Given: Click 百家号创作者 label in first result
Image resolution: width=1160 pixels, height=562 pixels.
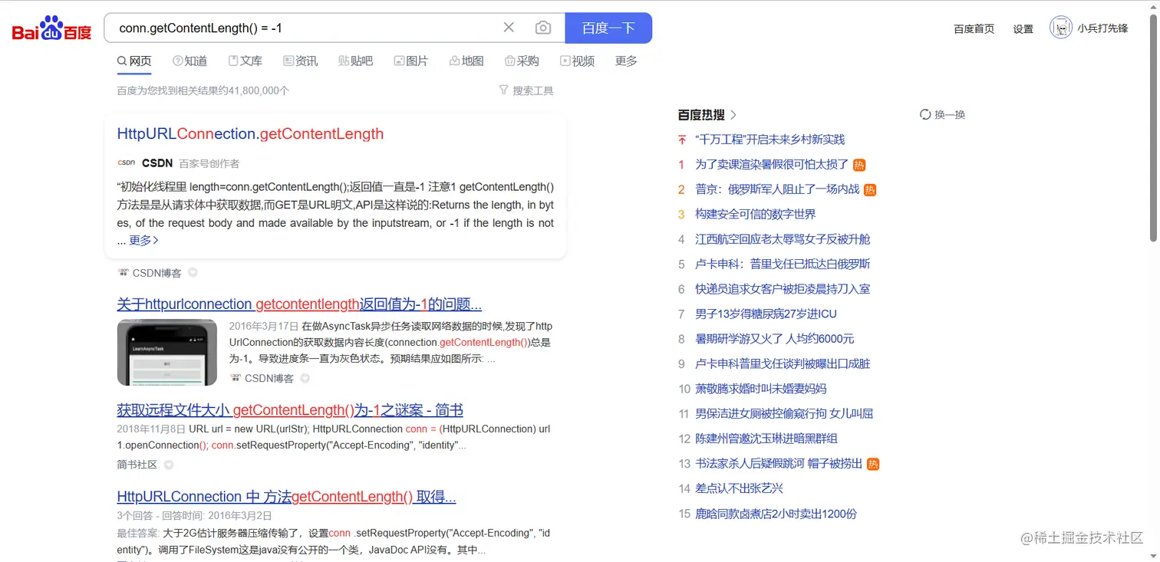Looking at the screenshot, I should point(209,163).
